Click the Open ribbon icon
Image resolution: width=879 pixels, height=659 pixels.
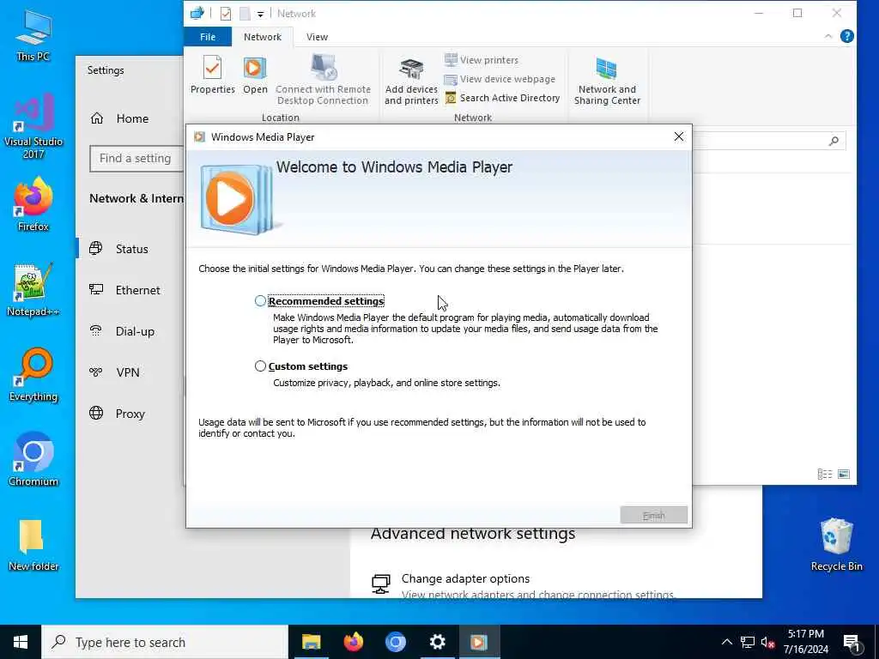click(255, 75)
